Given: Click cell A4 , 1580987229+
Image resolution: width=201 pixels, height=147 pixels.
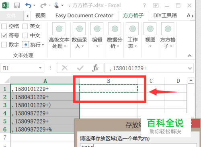Looking at the screenshot, I should 45,113.
